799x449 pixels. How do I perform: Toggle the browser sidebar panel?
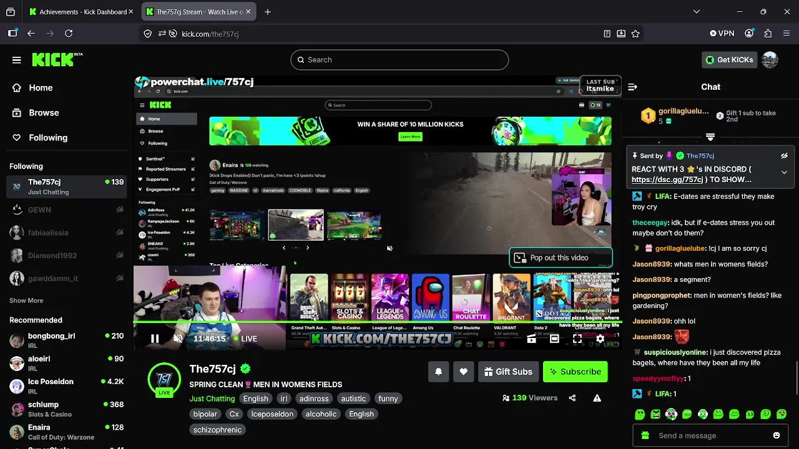(12, 34)
